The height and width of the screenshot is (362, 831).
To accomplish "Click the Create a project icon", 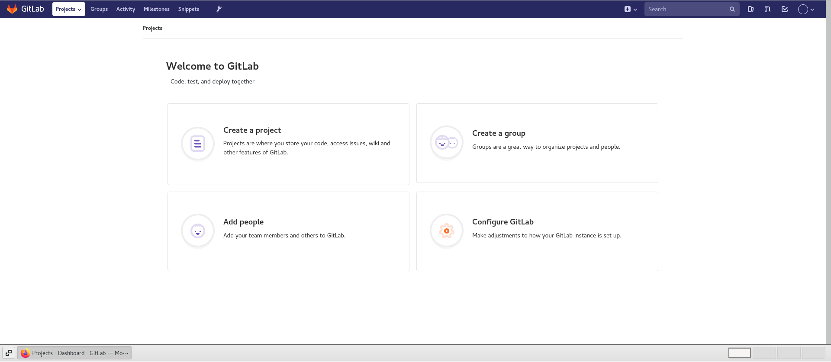I will (x=198, y=144).
